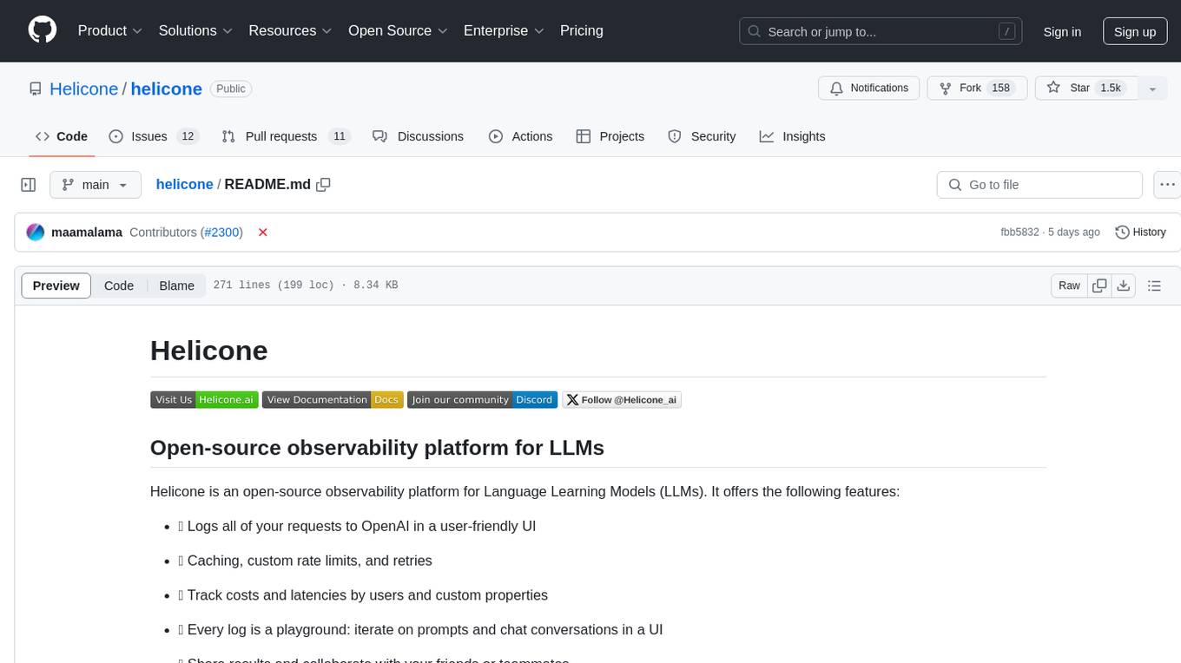Expand the file tree side panel
The image size is (1181, 663).
tap(28, 185)
